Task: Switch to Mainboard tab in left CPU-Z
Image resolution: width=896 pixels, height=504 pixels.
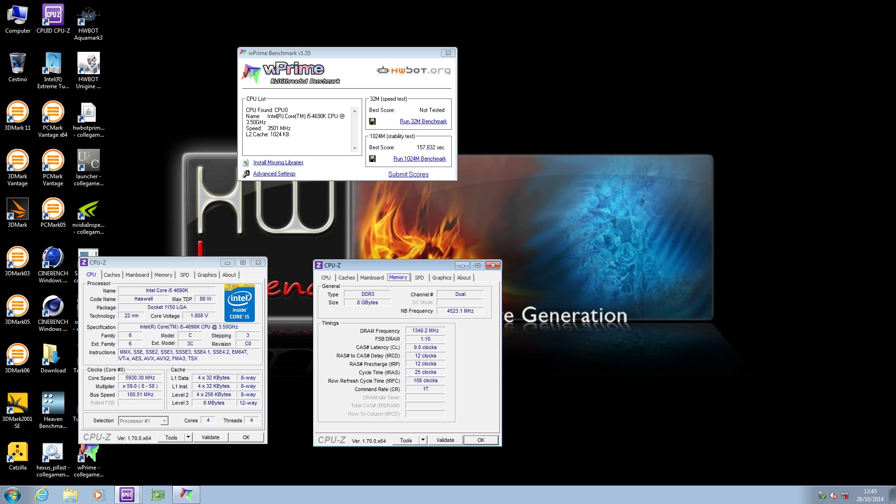Action: coord(137,275)
